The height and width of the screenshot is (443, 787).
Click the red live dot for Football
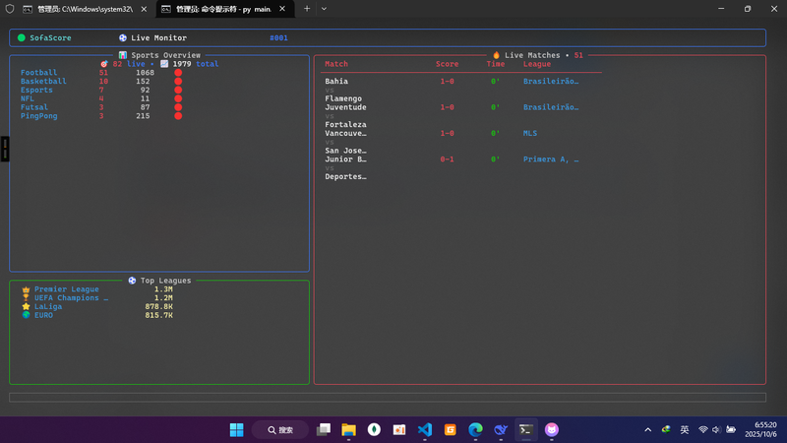178,72
